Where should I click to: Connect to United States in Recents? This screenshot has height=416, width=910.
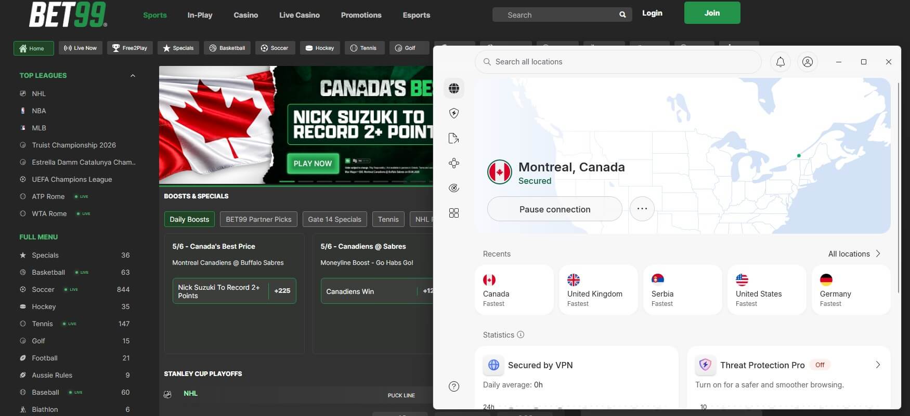coord(767,290)
